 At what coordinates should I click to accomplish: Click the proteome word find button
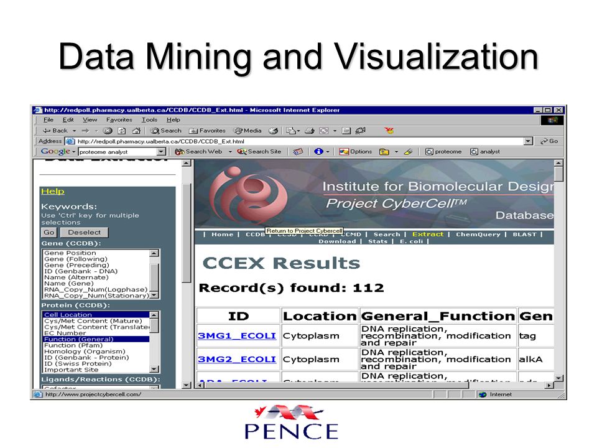coord(443,152)
